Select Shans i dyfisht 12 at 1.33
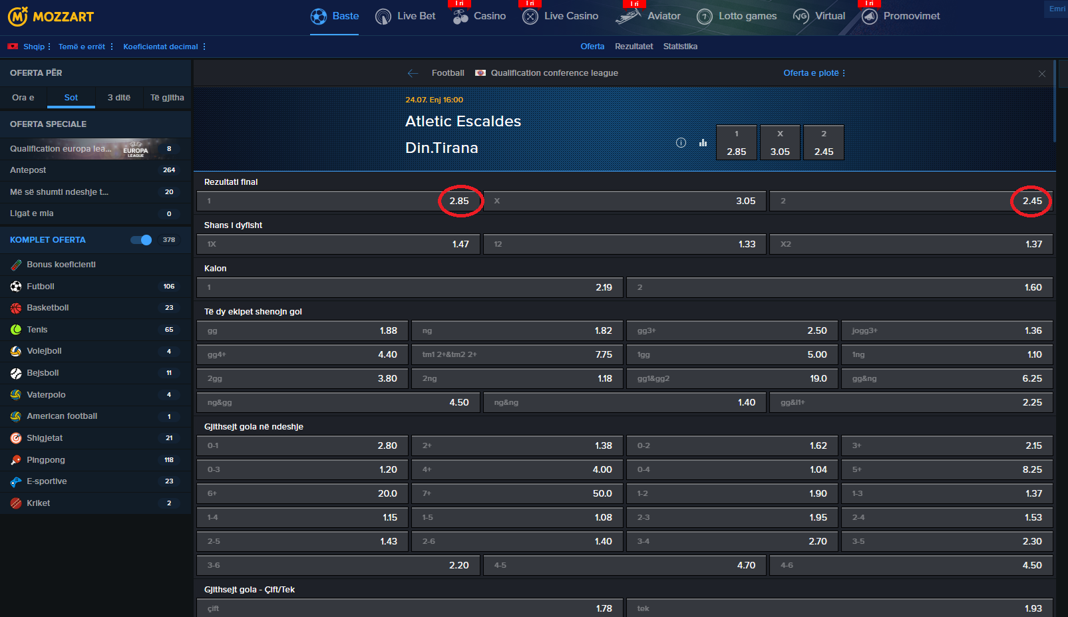 coord(625,244)
